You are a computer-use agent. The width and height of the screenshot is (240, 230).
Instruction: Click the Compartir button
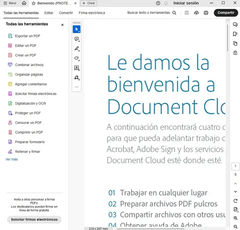click(x=226, y=13)
